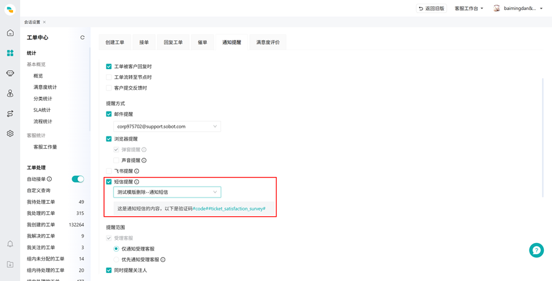Image resolution: width=552 pixels, height=281 pixels.
Task: Click the 会话设置 page tab label
Action: point(32,22)
